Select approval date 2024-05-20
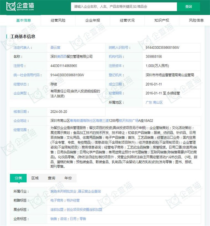 coord(59,112)
